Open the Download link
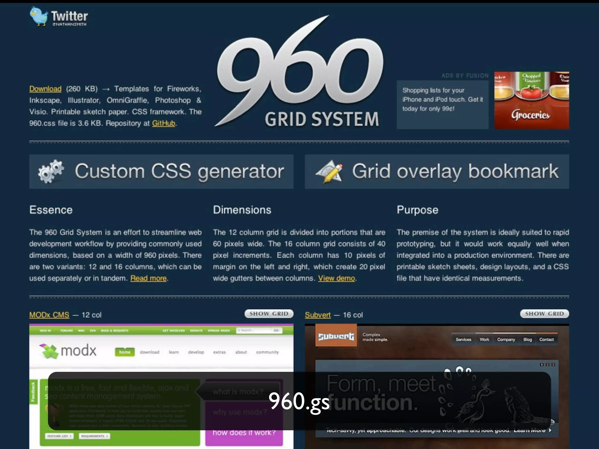Image resolution: width=599 pixels, height=449 pixels. click(45, 89)
